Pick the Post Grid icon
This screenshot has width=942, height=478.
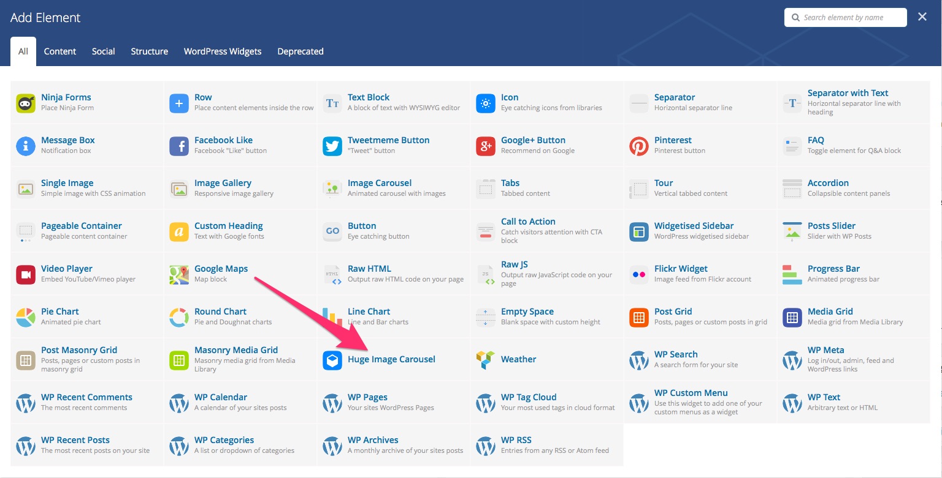pyautogui.click(x=639, y=318)
